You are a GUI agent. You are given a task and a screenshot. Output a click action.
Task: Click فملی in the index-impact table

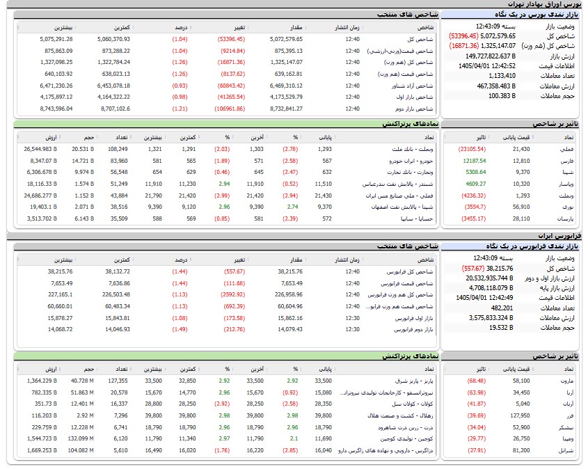pos(566,149)
